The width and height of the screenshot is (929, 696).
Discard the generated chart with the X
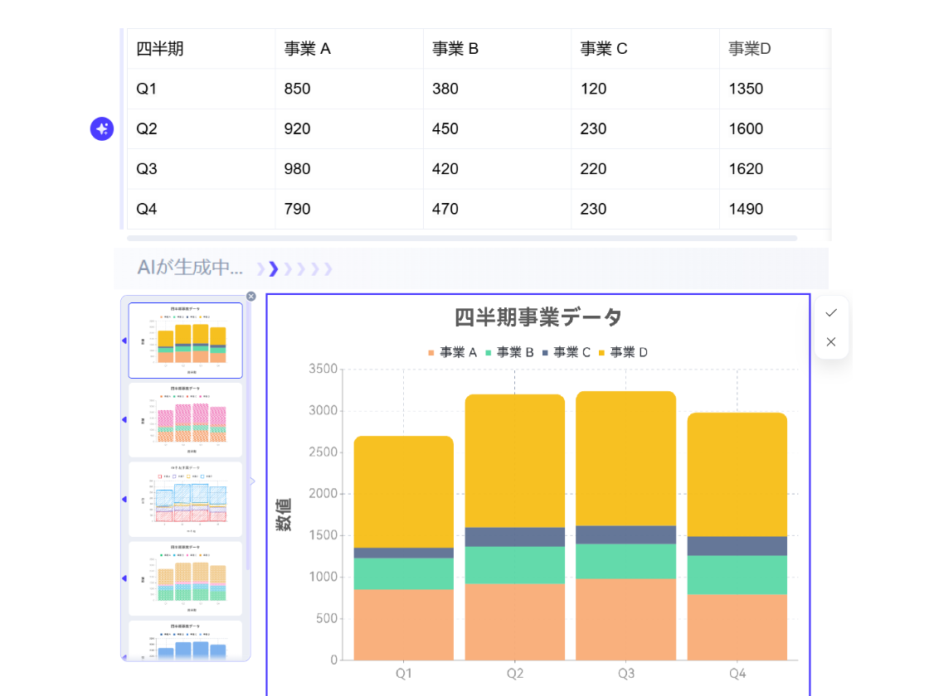[831, 341]
